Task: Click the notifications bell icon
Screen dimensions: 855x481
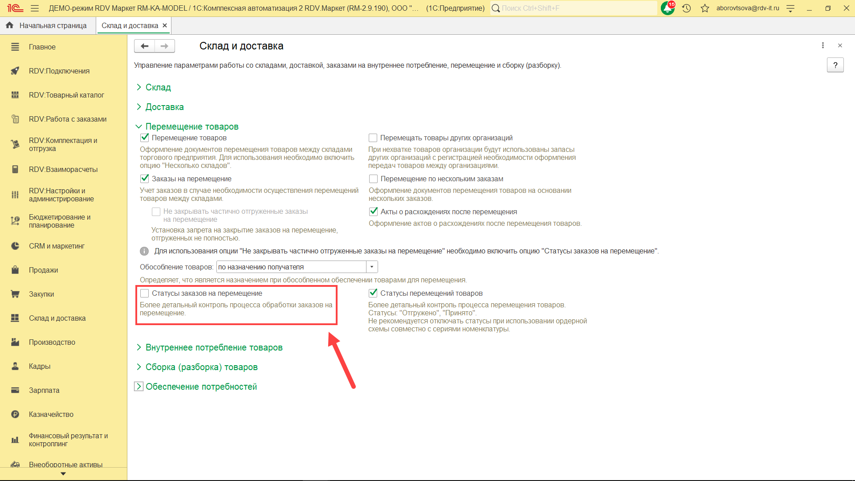Action: point(667,8)
